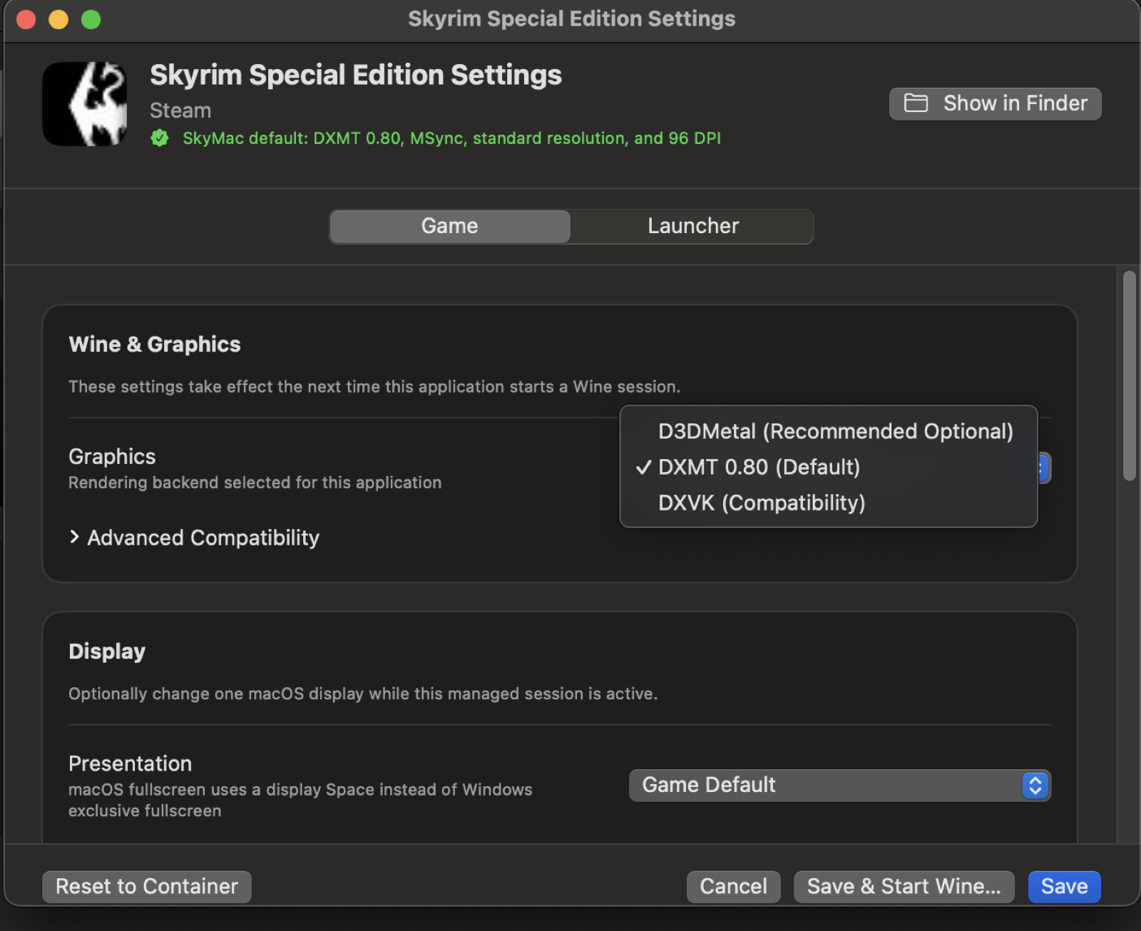Cancel the settings changes
Image resolution: width=1141 pixels, height=931 pixels.
733,887
